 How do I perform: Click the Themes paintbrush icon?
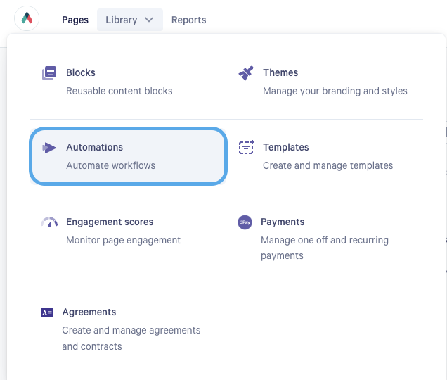point(246,73)
